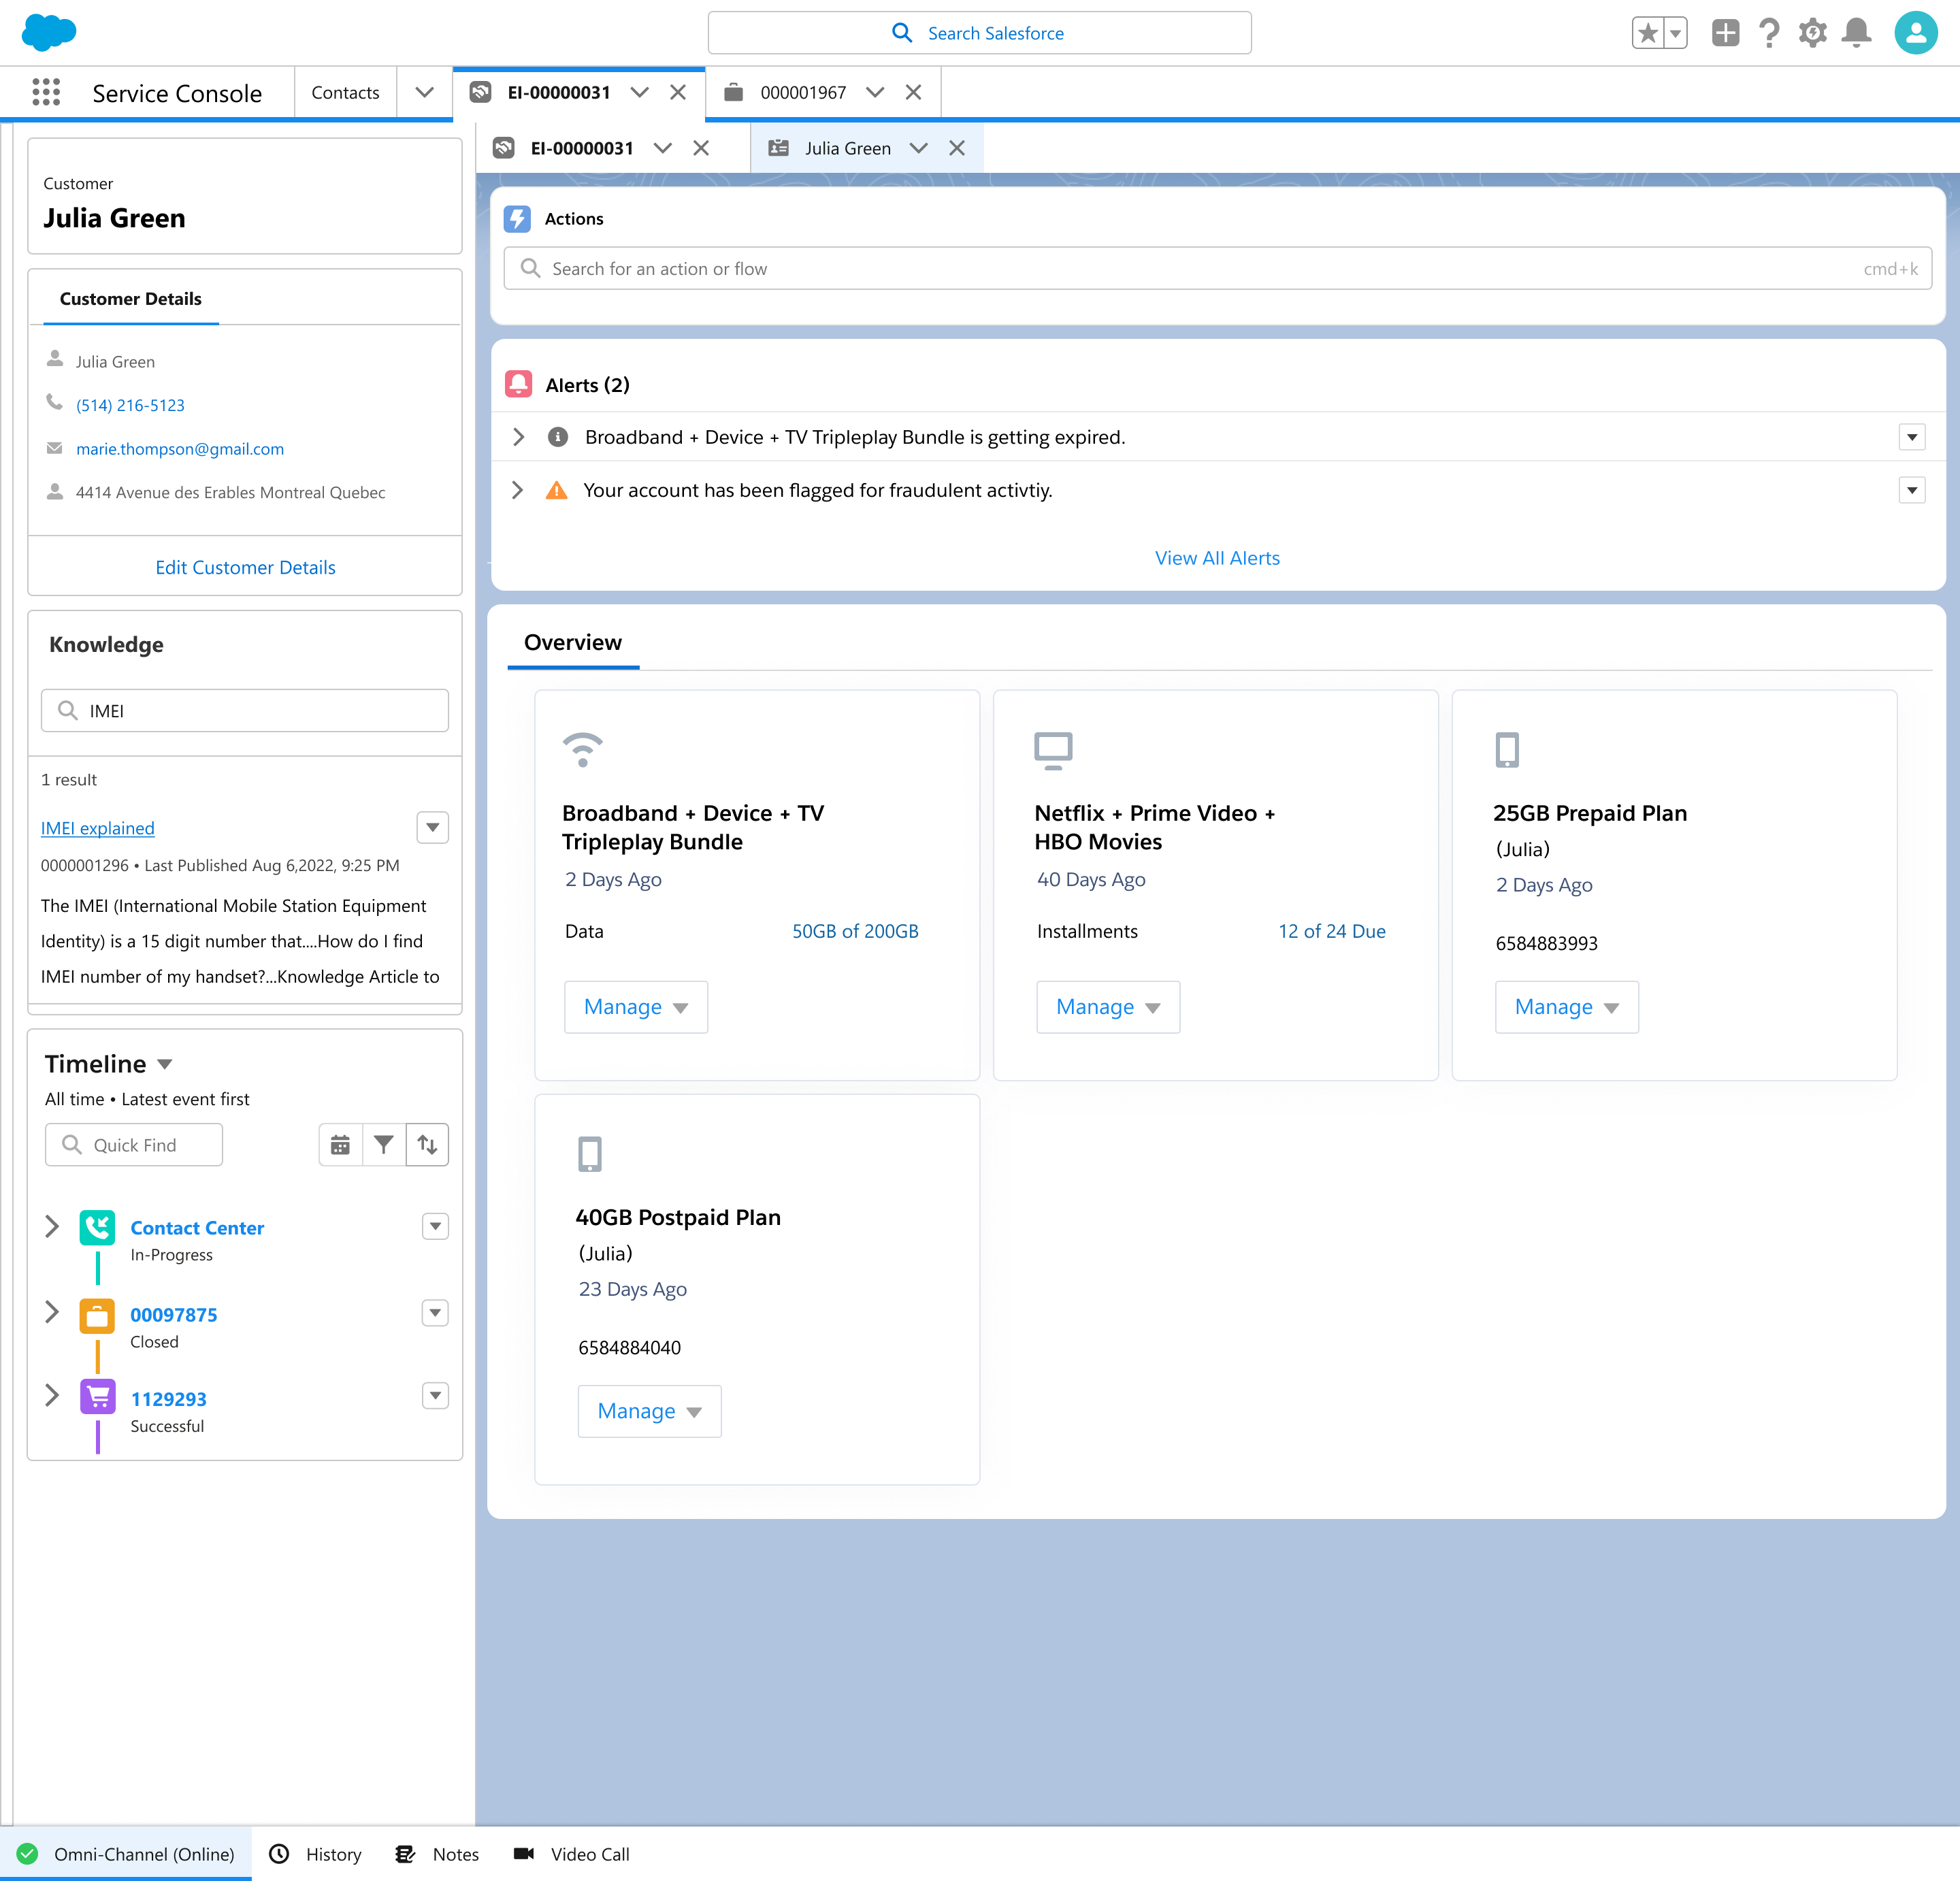The width and height of the screenshot is (1960, 1881).
Task: Toggle Timeline sort order arrows icon
Action: (x=427, y=1144)
